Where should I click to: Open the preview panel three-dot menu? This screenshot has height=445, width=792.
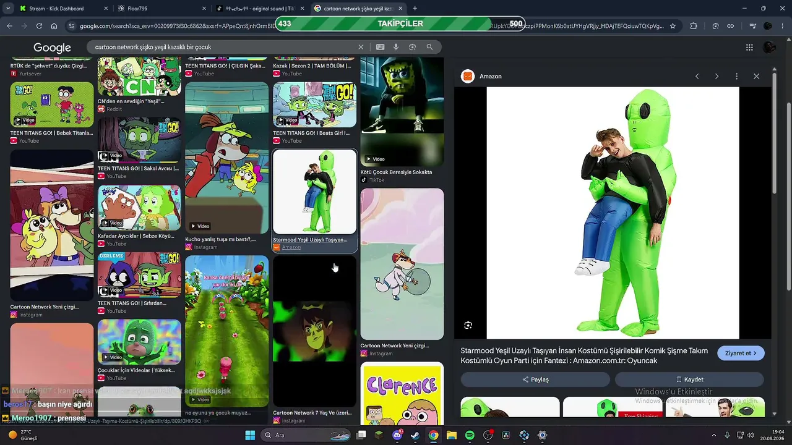point(736,76)
